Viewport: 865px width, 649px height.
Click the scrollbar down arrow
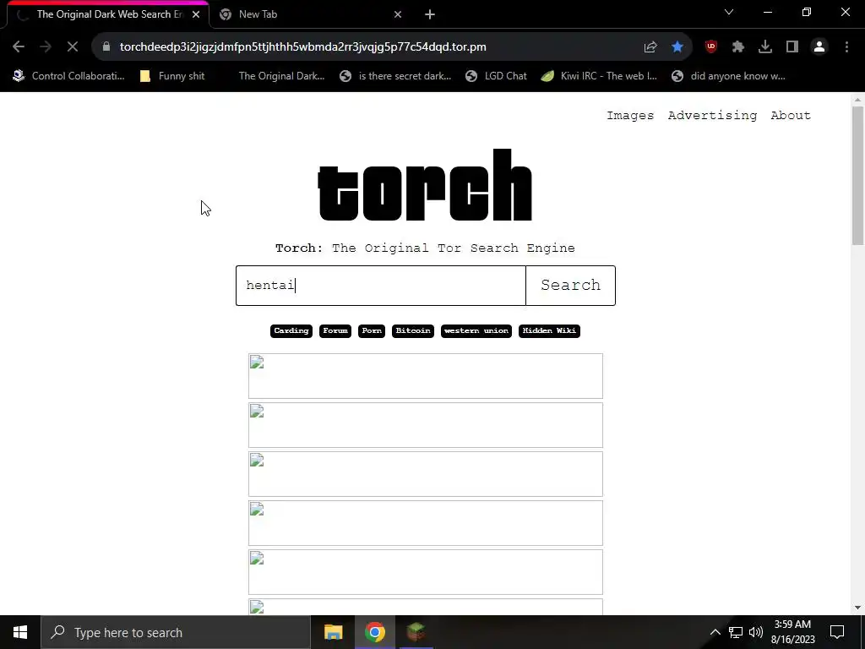857,608
